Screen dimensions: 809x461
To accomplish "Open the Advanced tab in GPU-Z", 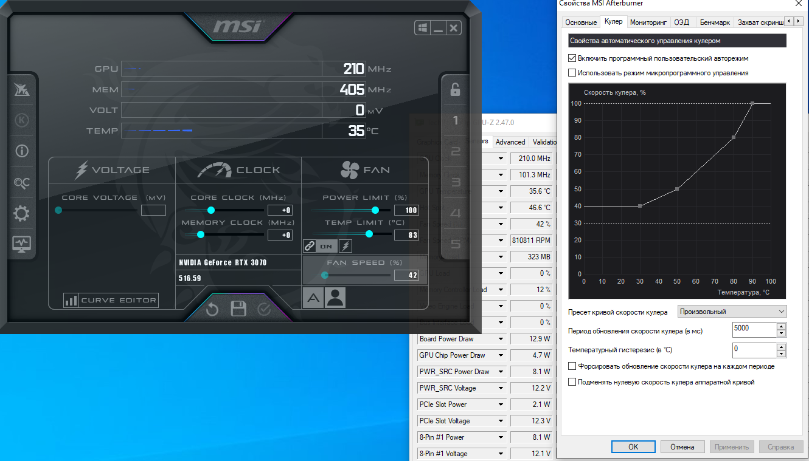I will click(x=510, y=142).
